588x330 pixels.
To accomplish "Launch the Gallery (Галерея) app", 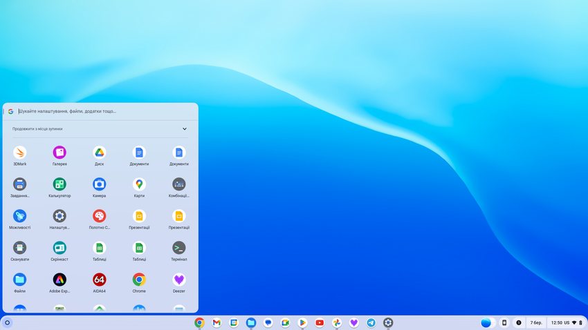I will [x=59, y=153].
